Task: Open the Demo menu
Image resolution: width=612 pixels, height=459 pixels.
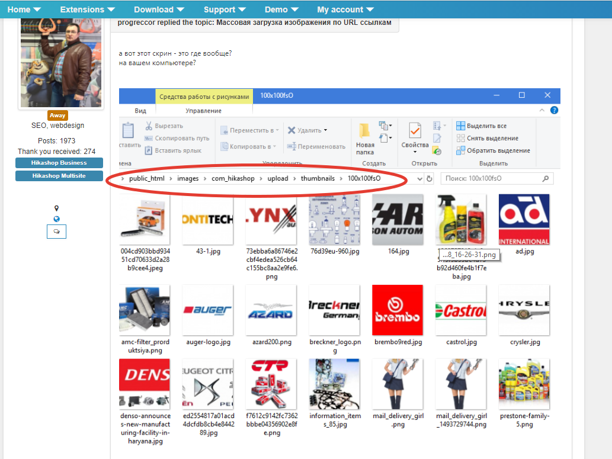Action: pos(281,9)
